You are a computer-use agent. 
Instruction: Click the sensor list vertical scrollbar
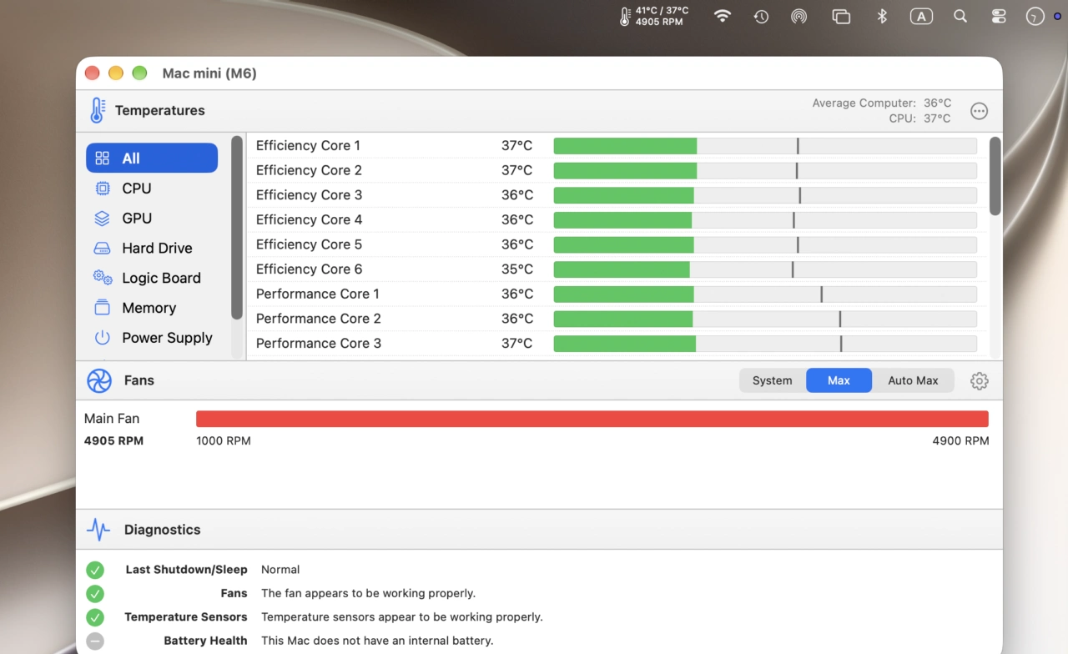[x=995, y=176]
